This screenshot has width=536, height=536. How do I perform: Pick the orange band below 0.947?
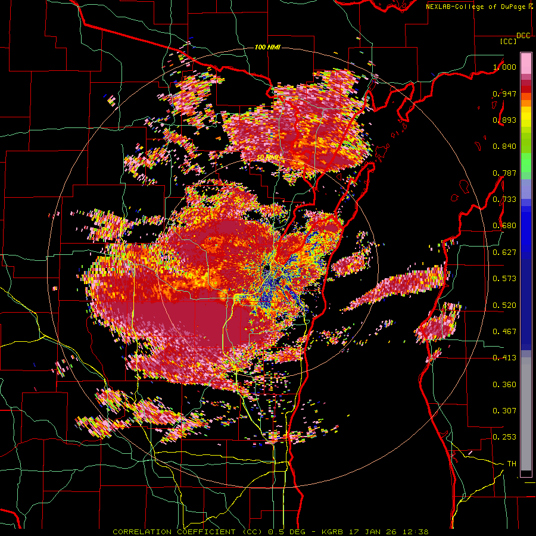click(526, 103)
